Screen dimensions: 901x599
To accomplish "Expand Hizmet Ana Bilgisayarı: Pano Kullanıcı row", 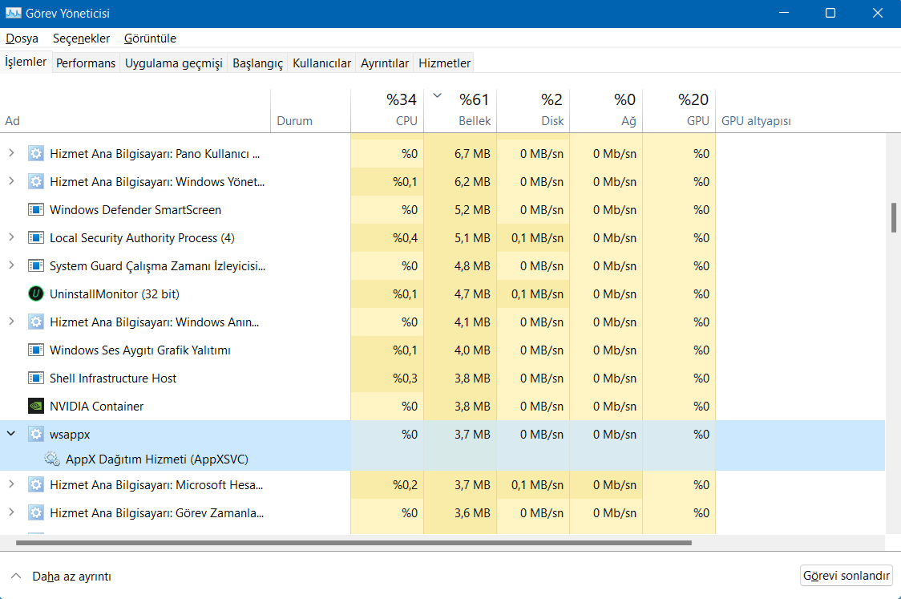I will (x=11, y=153).
